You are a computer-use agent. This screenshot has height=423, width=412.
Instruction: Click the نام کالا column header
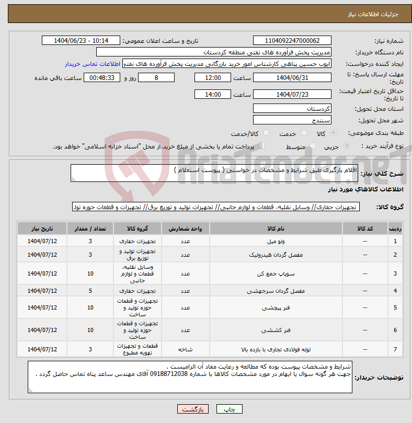[276, 228]
